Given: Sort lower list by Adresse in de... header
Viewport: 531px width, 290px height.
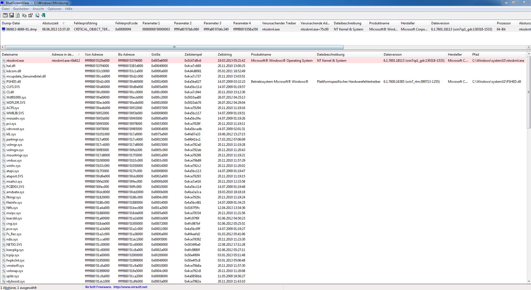Looking at the screenshot, I should tap(66, 55).
